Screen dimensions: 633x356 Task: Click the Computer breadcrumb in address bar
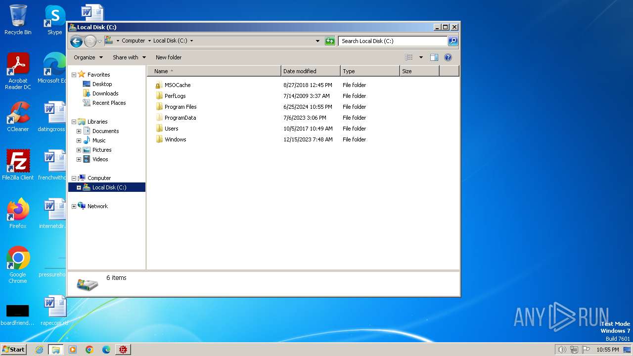pos(134,41)
